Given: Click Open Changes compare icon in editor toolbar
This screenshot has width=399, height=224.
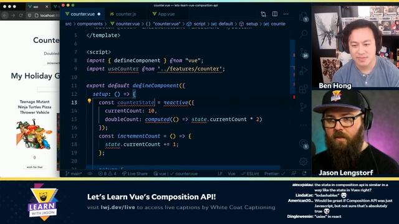Looking at the screenshot, I should (x=263, y=14).
